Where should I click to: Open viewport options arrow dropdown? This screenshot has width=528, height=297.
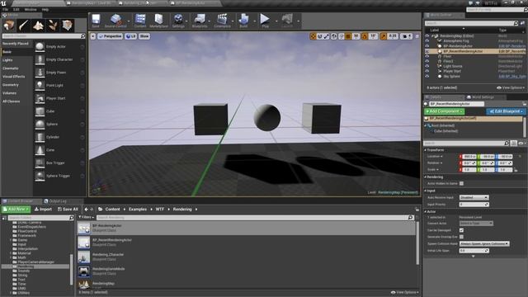(x=93, y=36)
